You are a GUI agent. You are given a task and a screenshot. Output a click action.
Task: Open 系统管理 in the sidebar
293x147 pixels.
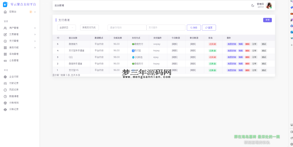click(x=14, y=54)
